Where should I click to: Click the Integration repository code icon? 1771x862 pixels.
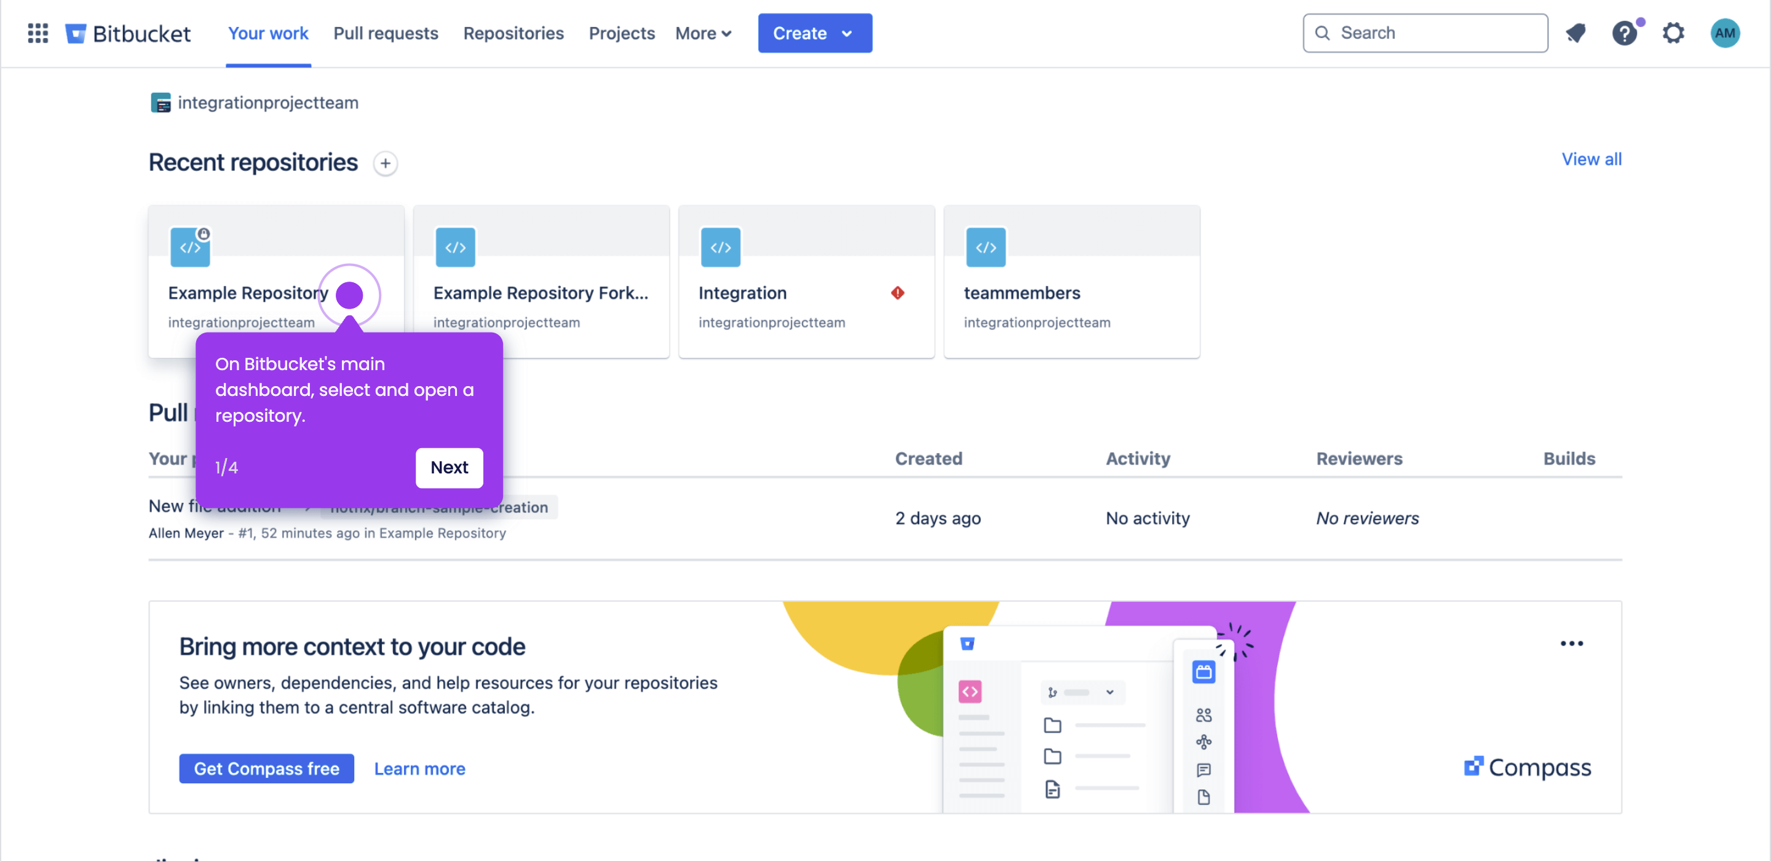721,247
